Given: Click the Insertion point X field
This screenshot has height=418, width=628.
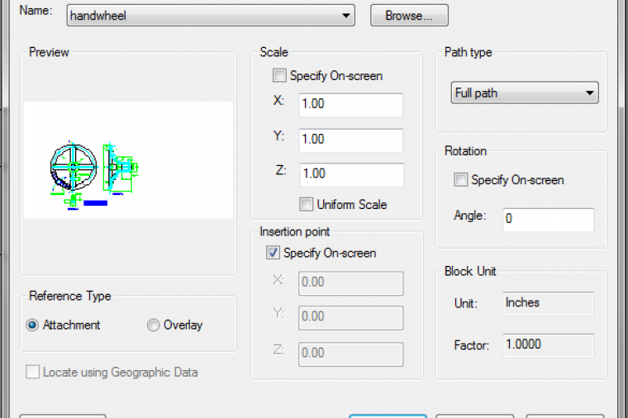Looking at the screenshot, I should pyautogui.click(x=350, y=283).
